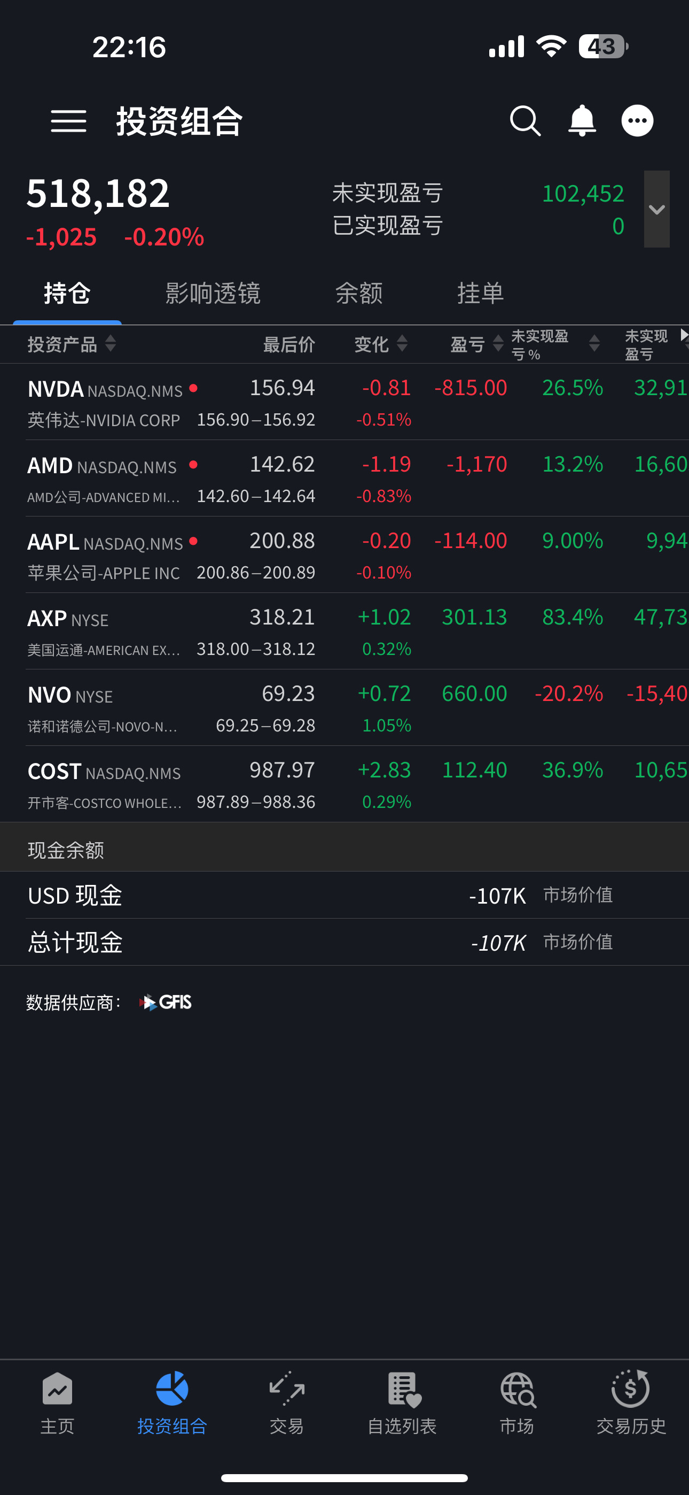Tap the search magnifier icon
This screenshot has height=1495, width=689.
(x=525, y=121)
